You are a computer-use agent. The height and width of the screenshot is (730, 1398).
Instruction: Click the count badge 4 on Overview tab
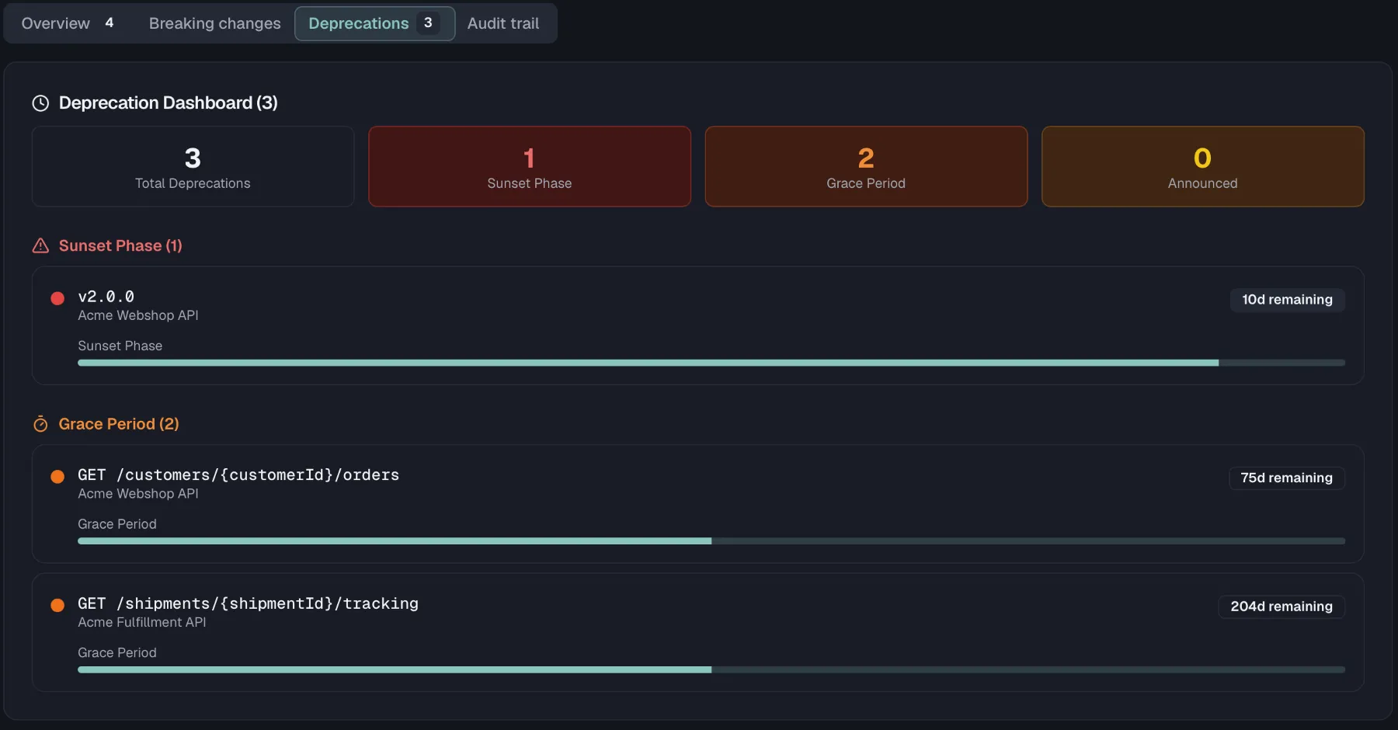(x=110, y=23)
